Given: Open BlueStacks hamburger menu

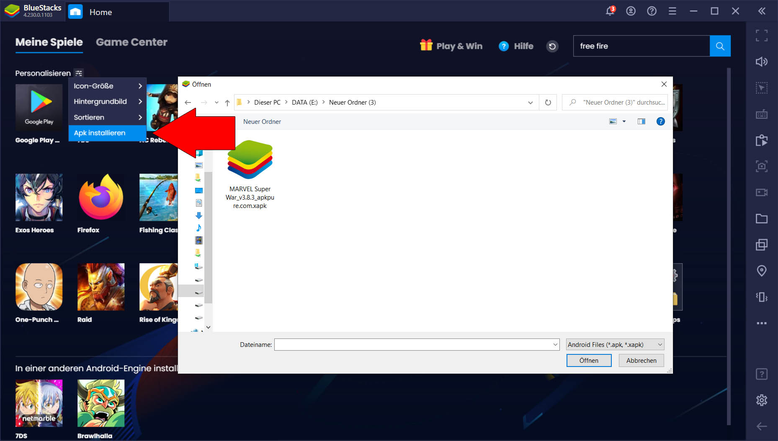Looking at the screenshot, I should click(x=672, y=11).
